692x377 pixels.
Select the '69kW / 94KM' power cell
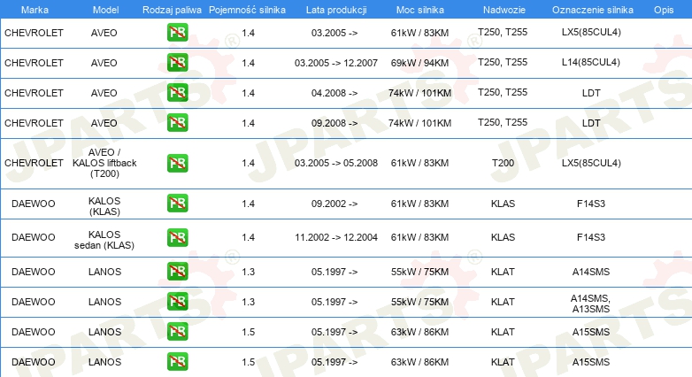pyautogui.click(x=419, y=63)
